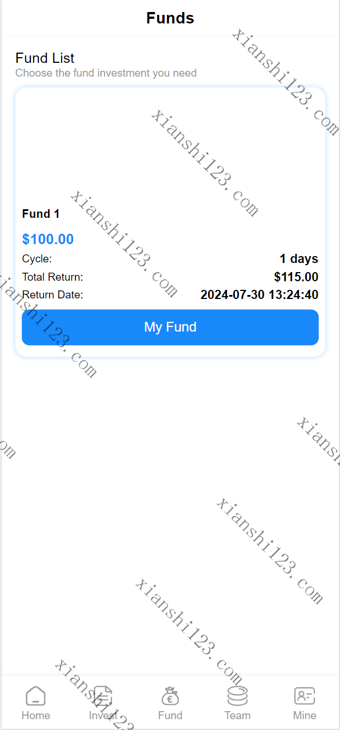The width and height of the screenshot is (340, 730).
Task: Tap the Home tab label
Action: pyautogui.click(x=35, y=715)
